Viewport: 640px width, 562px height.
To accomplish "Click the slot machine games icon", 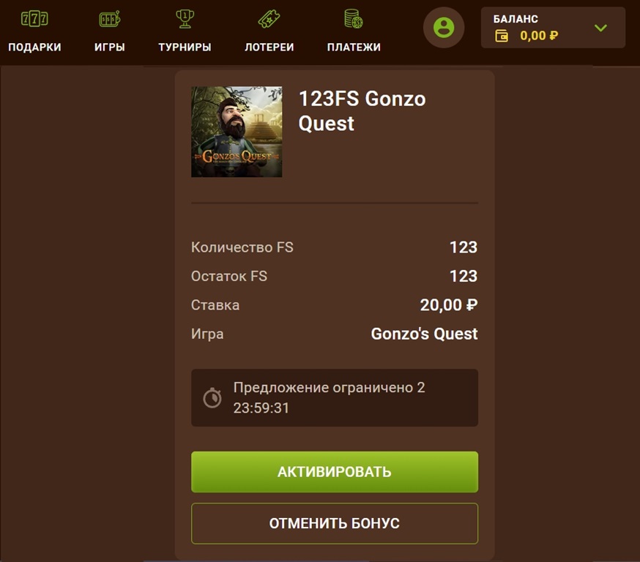I will [x=109, y=19].
